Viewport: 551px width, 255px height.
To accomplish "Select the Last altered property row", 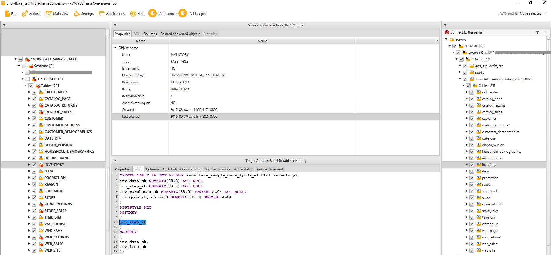I will click(276, 117).
